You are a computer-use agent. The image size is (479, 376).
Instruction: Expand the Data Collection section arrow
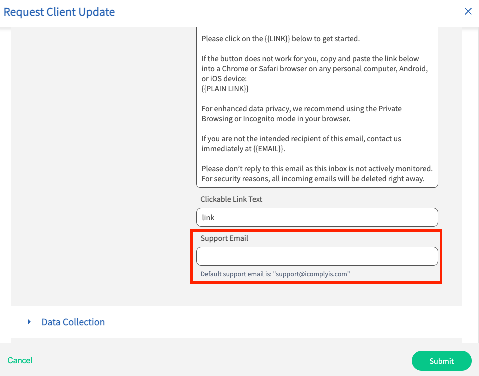(x=29, y=322)
